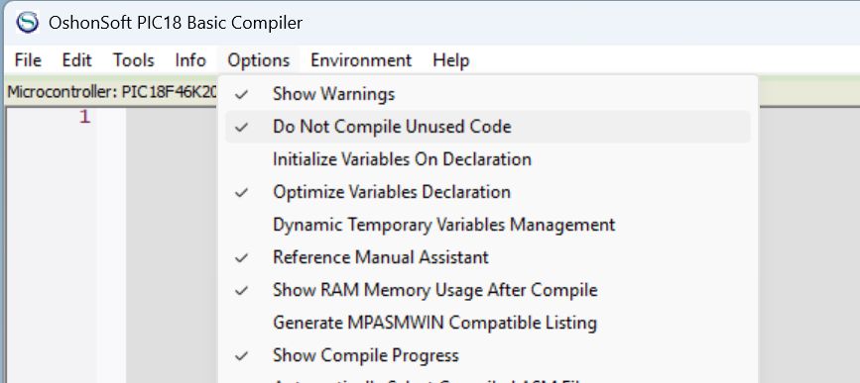860x383 pixels.
Task: Enable Dynamic Temporary Variables Management
Action: click(x=488, y=225)
